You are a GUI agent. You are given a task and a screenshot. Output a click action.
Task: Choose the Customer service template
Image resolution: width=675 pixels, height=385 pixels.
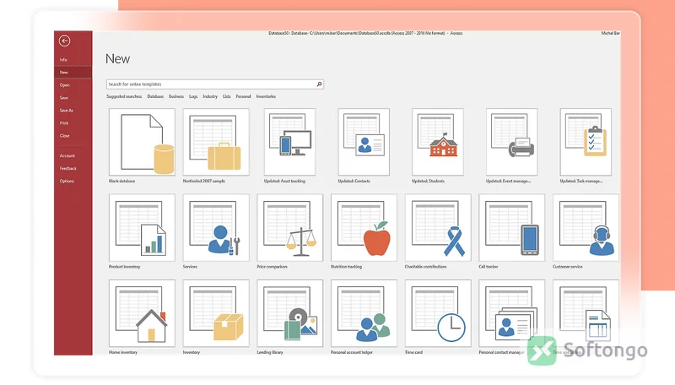[586, 227]
